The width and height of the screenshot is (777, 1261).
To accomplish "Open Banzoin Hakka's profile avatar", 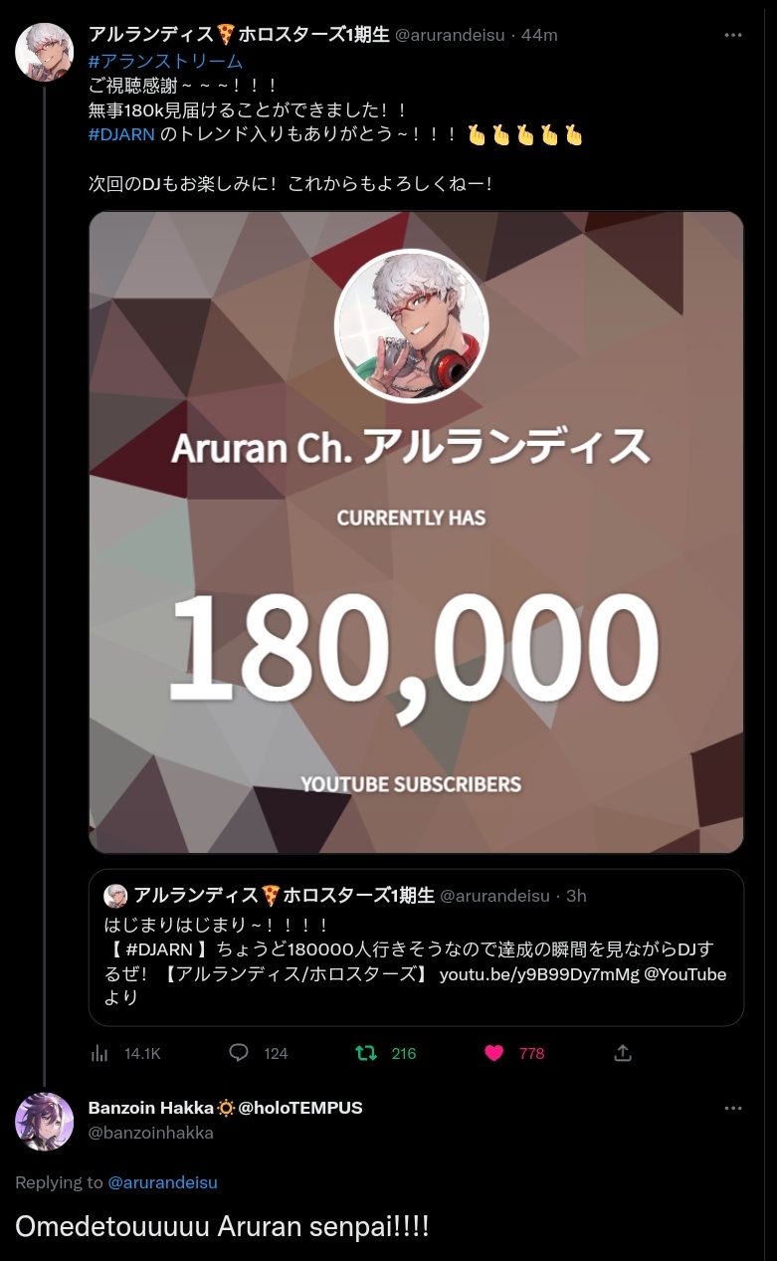I will pos(44,1122).
